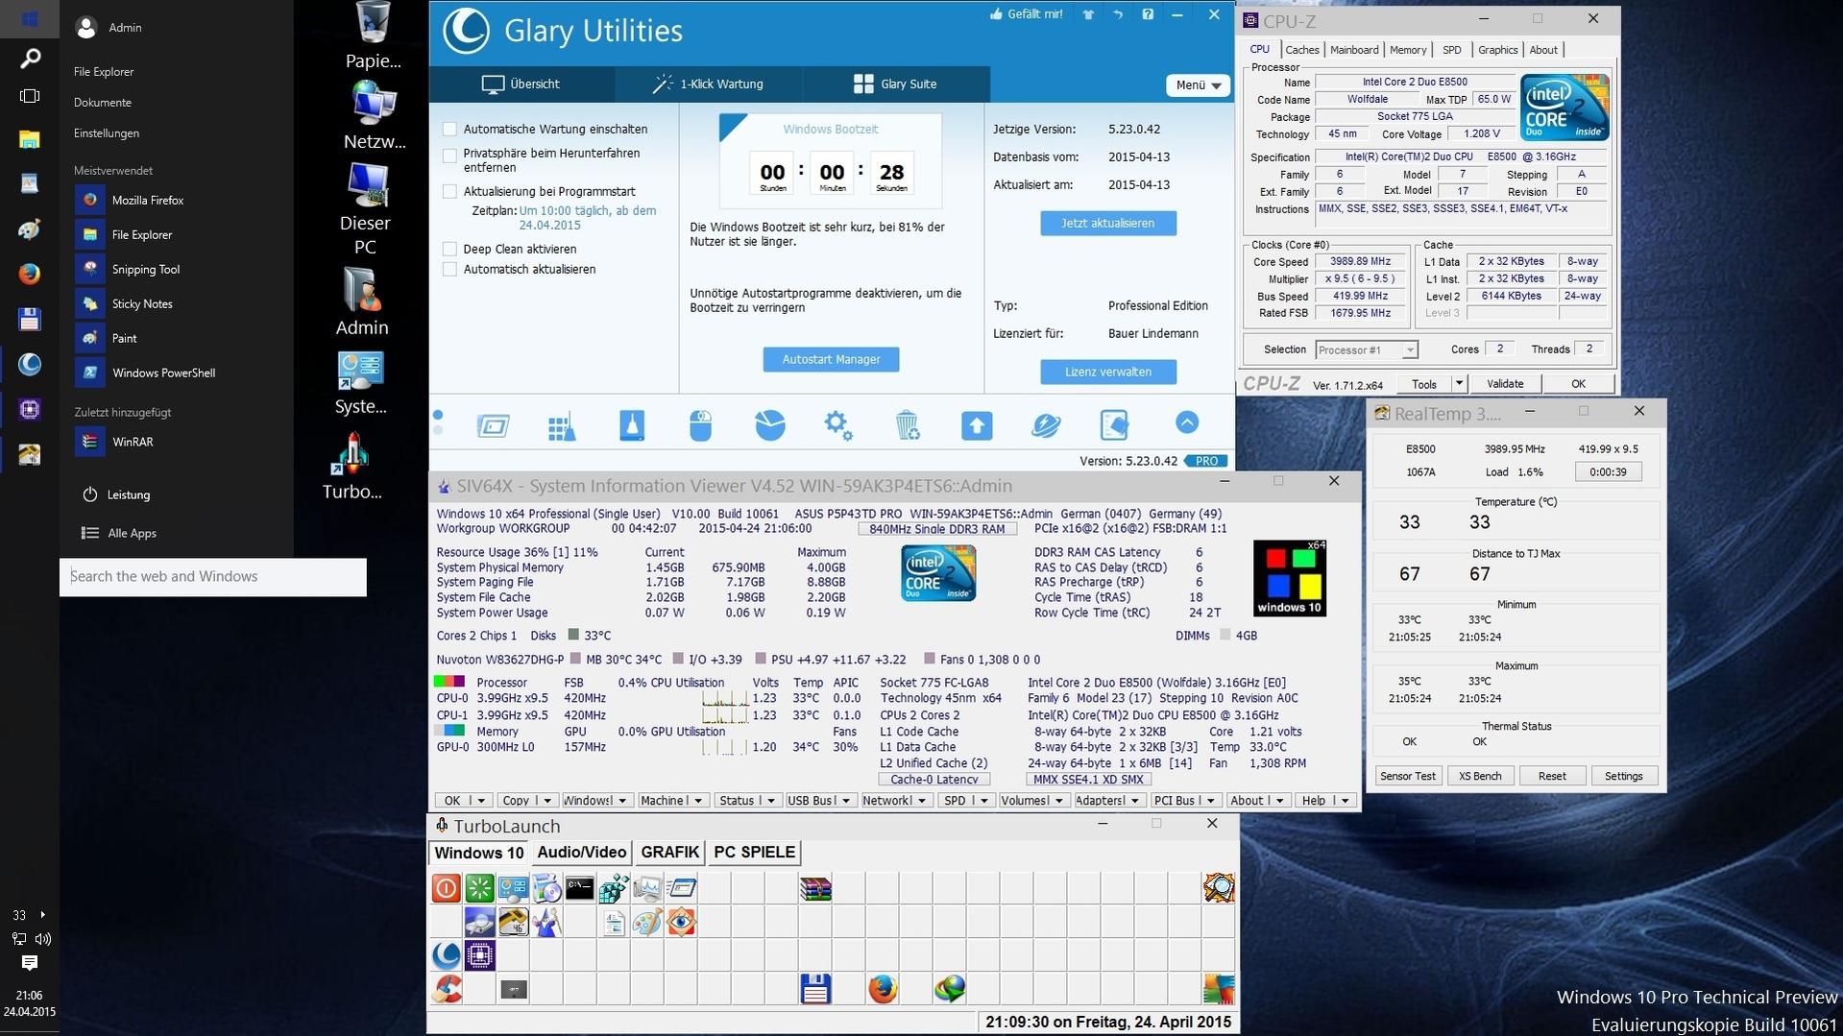The image size is (1843, 1036).
Task: Launch the green restart icon in TurboLaunch
Action: [x=479, y=888]
